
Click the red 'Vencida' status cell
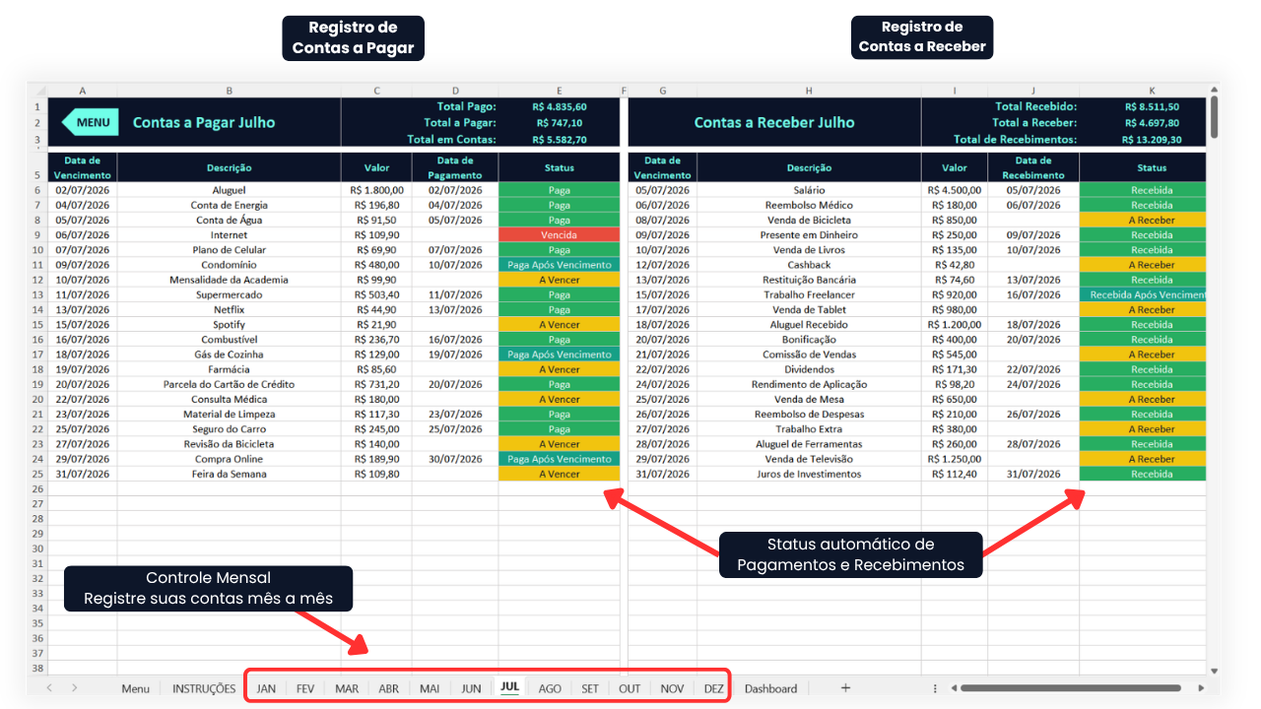tap(559, 235)
